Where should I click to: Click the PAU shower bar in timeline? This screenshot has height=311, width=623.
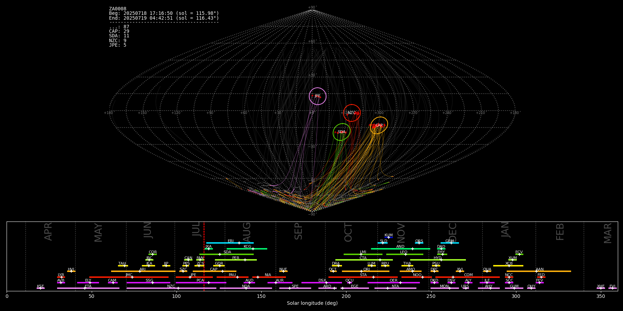click(233, 277)
